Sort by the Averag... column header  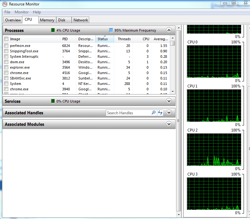[x=160, y=39]
